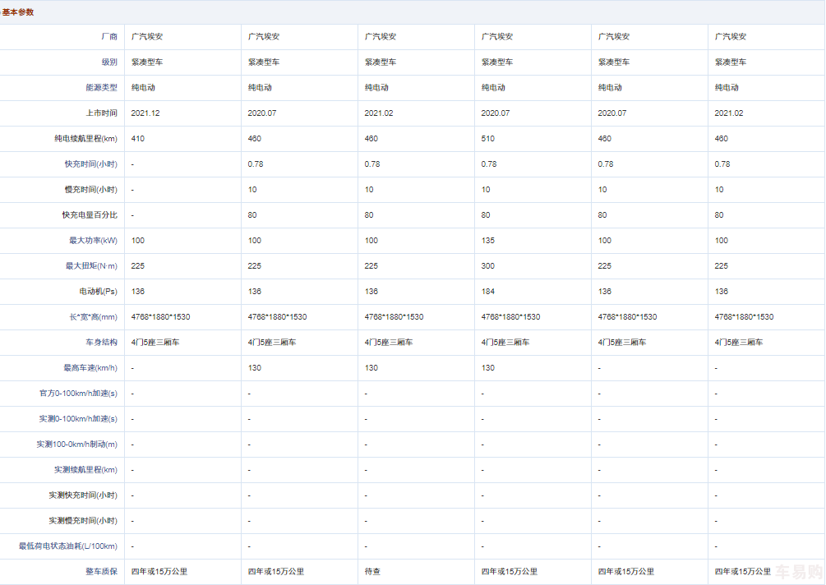Select the 纯电续航里程(km) row label

click(85, 139)
